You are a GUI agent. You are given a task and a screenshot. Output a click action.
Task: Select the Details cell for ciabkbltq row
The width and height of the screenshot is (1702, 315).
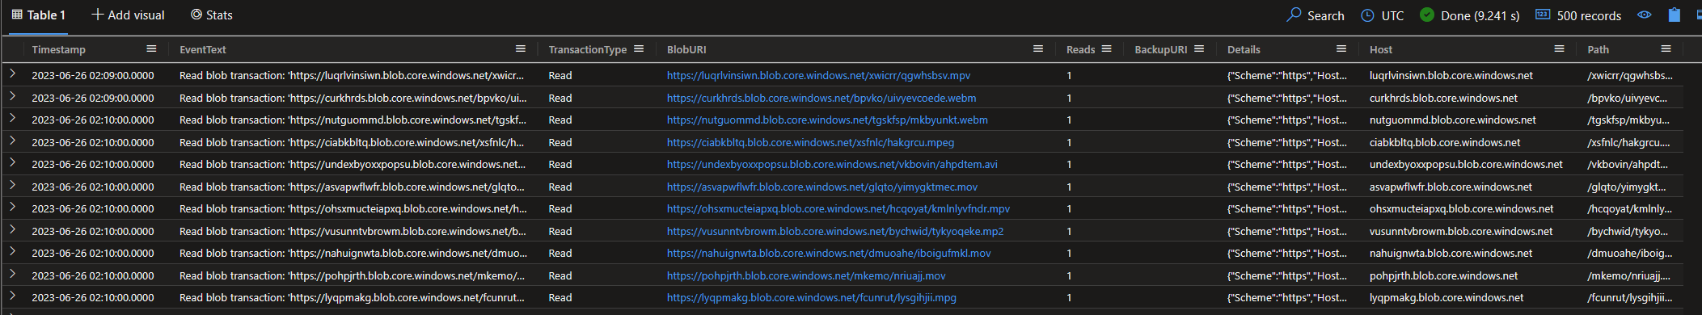pyautogui.click(x=1287, y=142)
